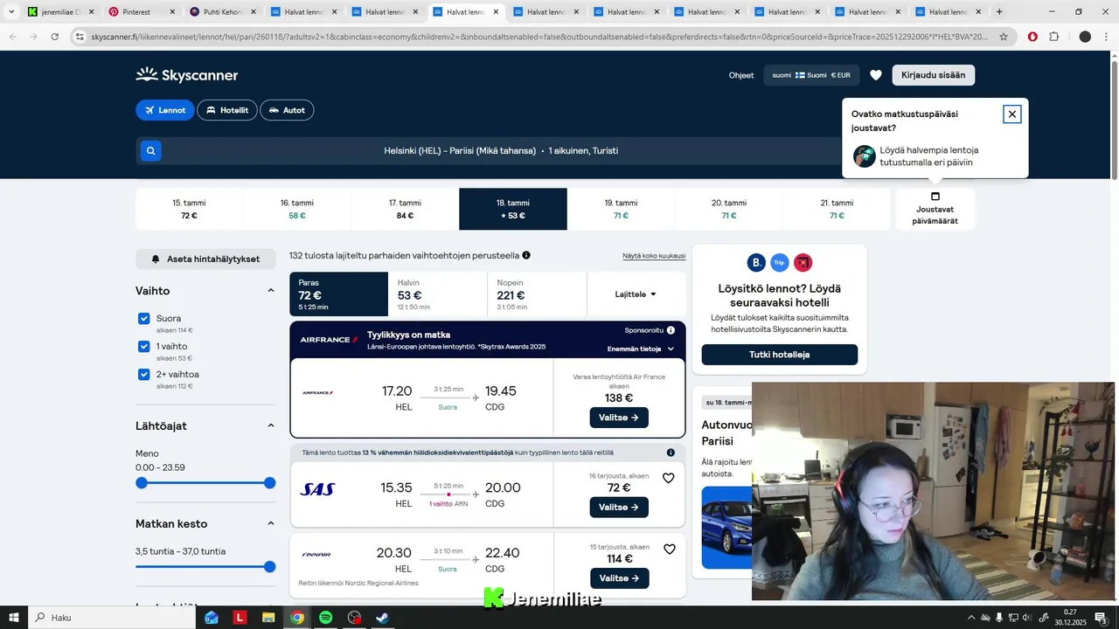The image size is (1119, 629).
Task: Uncheck the 2+ vaihtoa checkbox
Action: tap(144, 375)
